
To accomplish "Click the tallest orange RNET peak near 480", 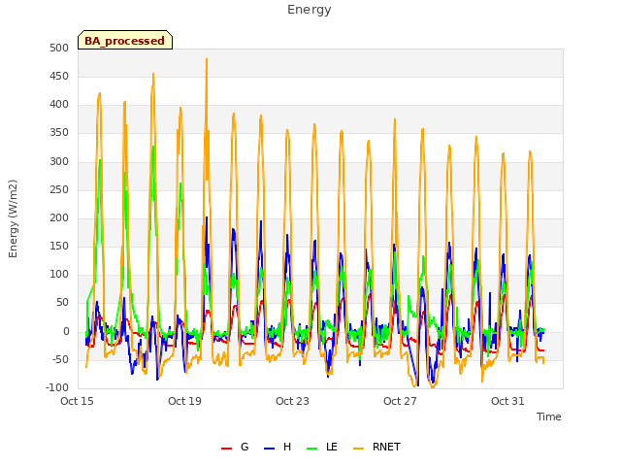I will click(x=207, y=60).
